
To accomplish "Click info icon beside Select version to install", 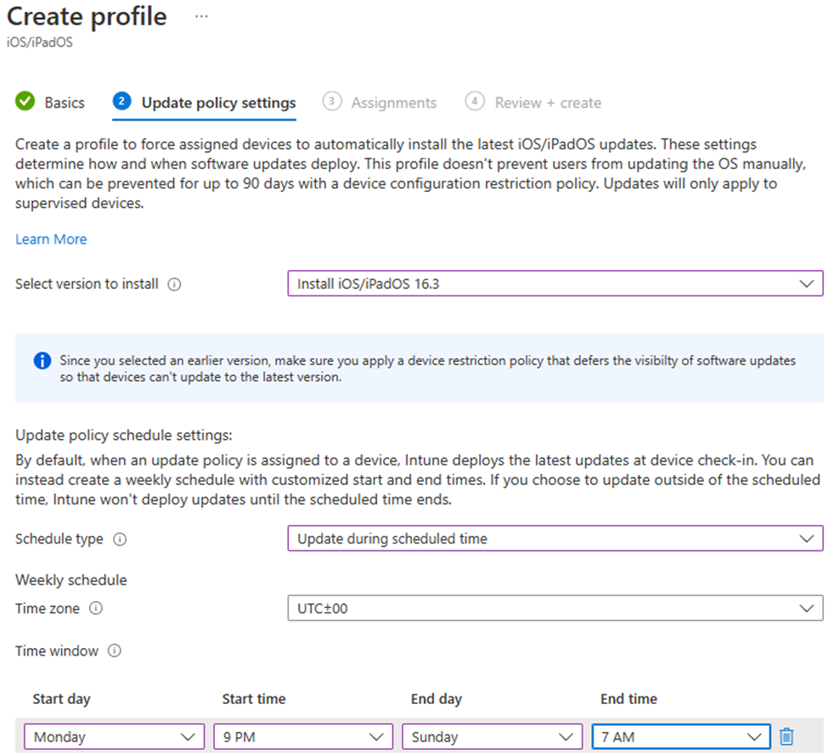I will pos(174,285).
